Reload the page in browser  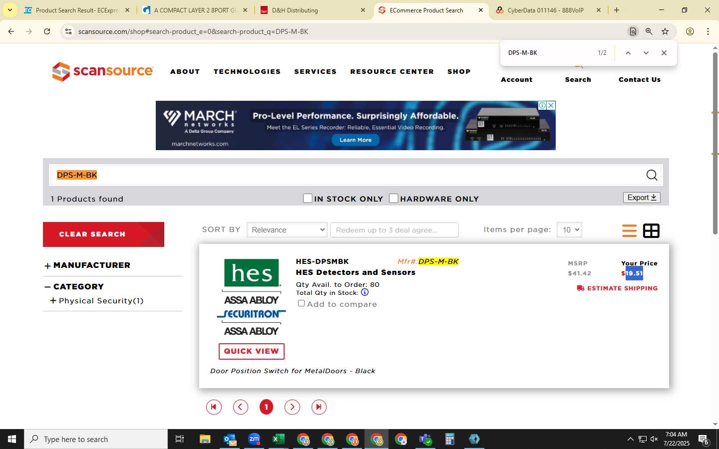coord(47,31)
